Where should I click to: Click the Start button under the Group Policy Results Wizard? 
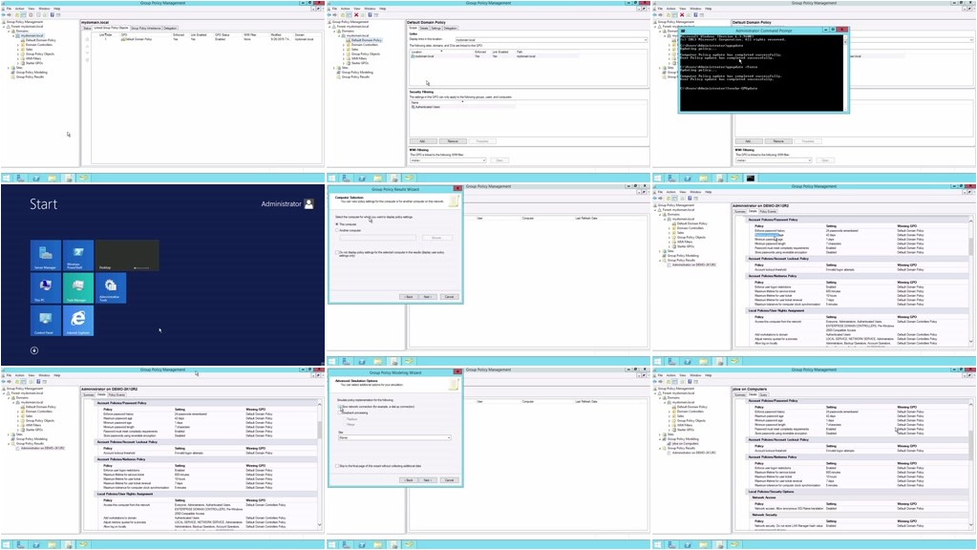click(332, 361)
